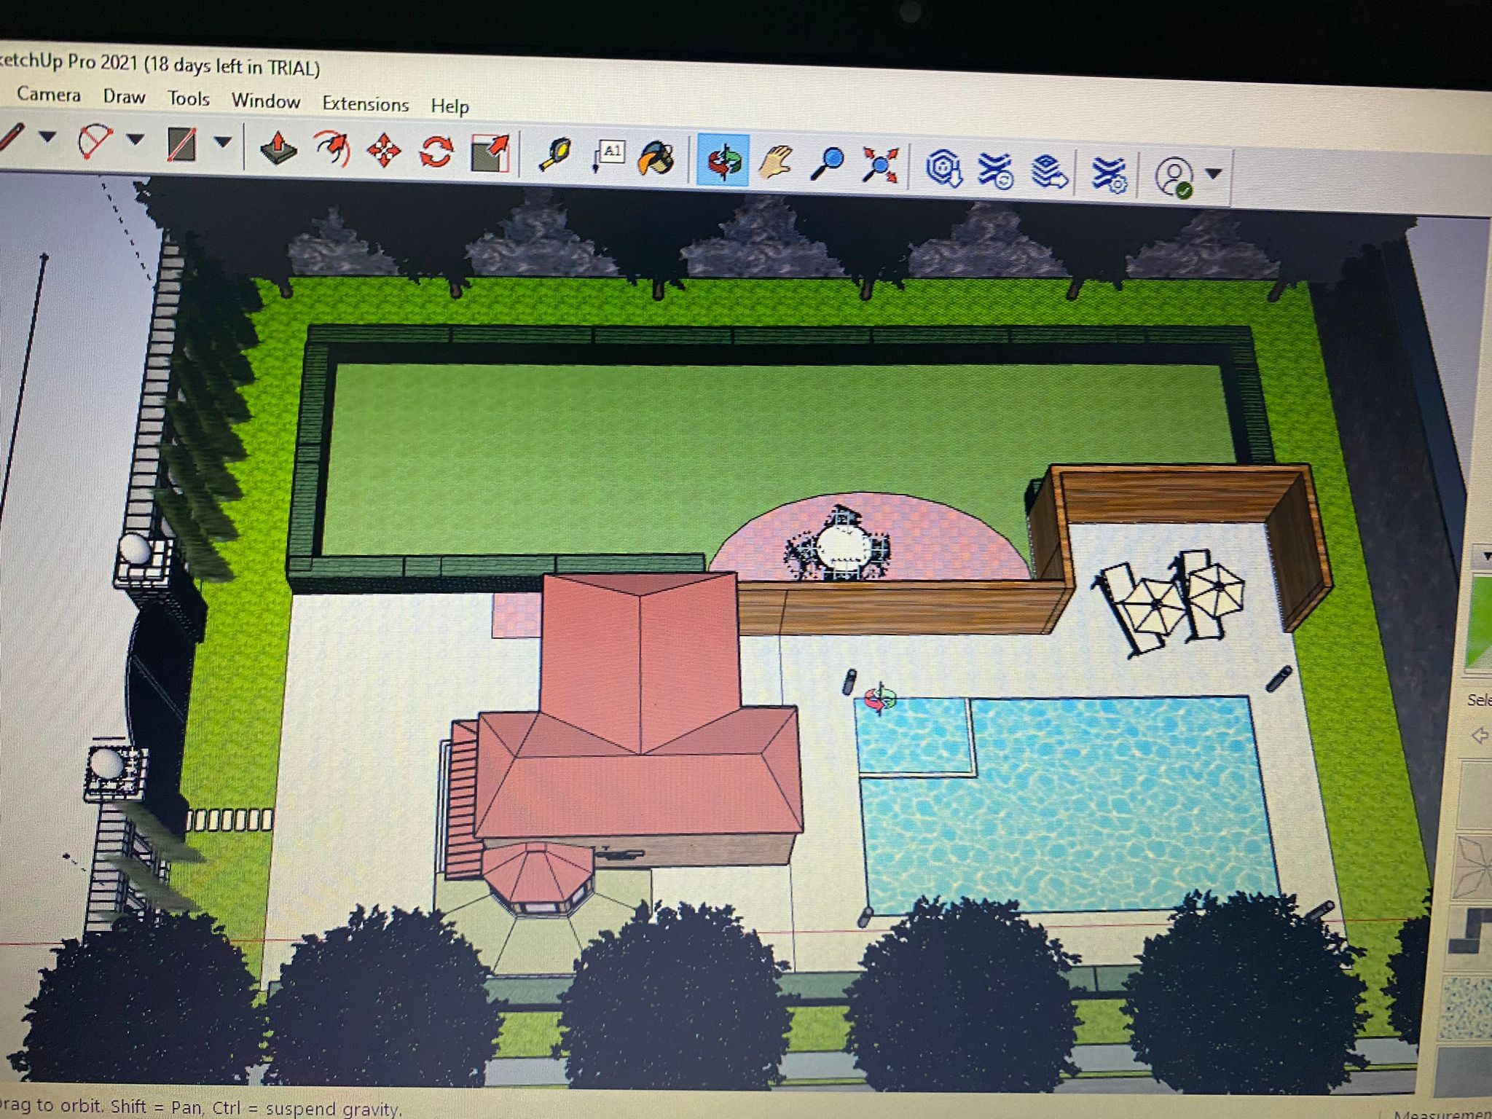Select the Move tool
This screenshot has width=1492, height=1119.
[x=384, y=151]
